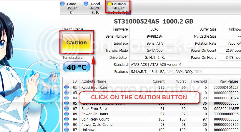The image size is (241, 132).
Task: Click the blue status orb for Read Error Rate
Action: coord(67,87)
